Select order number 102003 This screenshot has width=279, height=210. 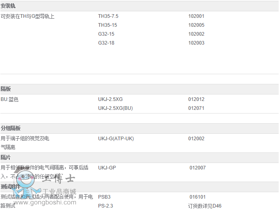[x=196, y=43]
